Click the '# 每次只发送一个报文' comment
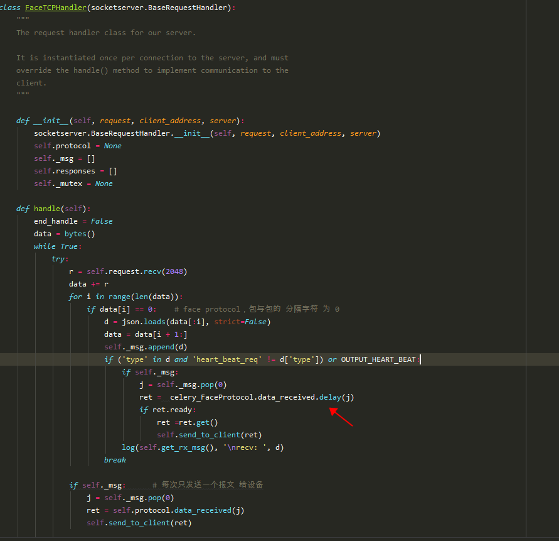 coord(208,484)
